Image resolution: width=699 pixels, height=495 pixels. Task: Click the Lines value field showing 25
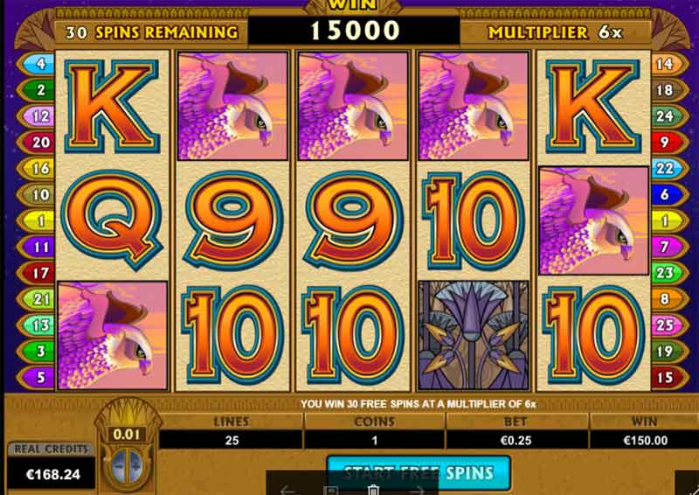tap(232, 440)
